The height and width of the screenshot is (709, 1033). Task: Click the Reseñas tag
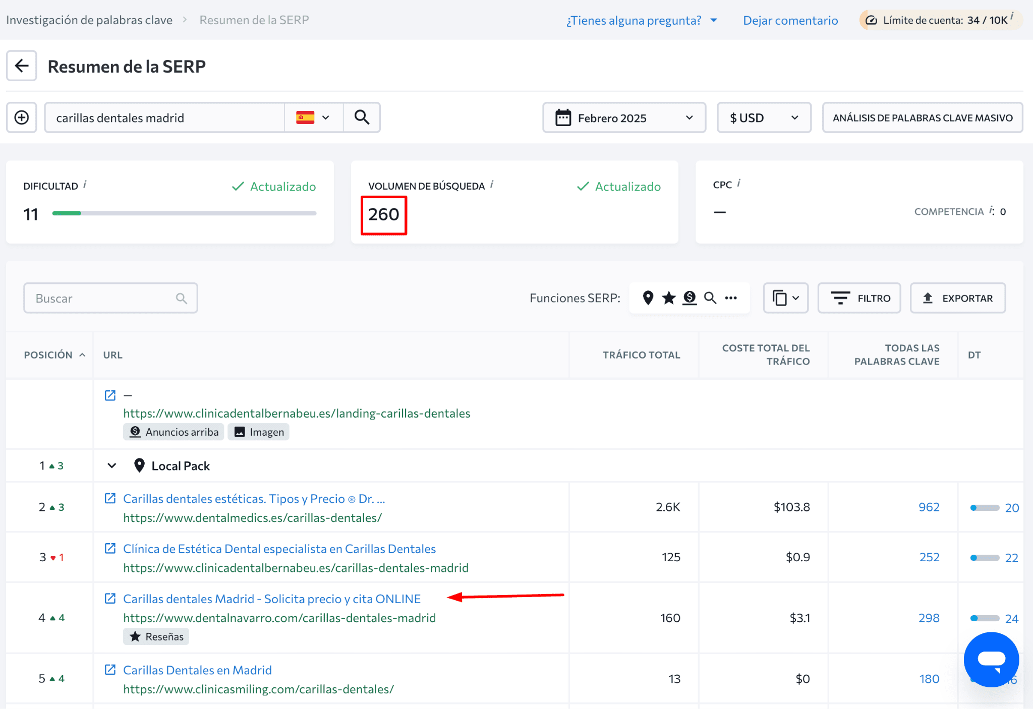156,636
